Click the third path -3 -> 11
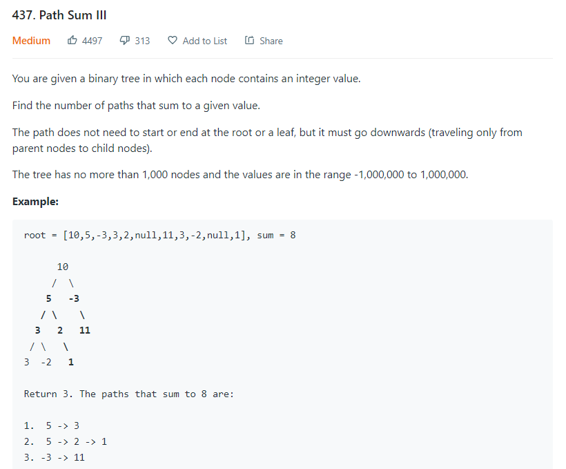 point(65,457)
